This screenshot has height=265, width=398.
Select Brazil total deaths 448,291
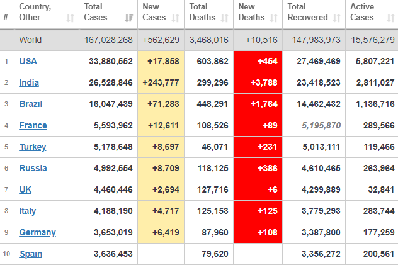coord(212,104)
